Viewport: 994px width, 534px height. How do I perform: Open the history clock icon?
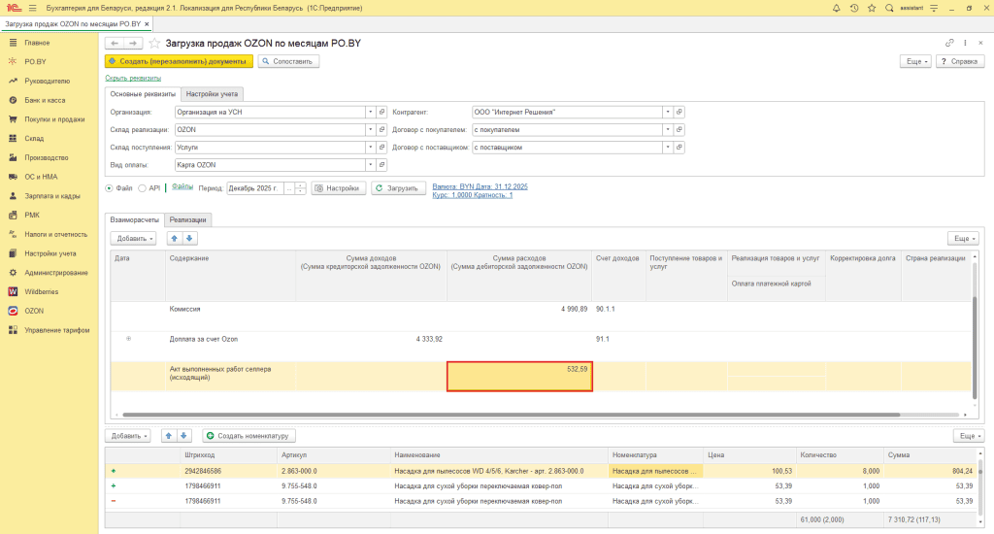coord(854,8)
